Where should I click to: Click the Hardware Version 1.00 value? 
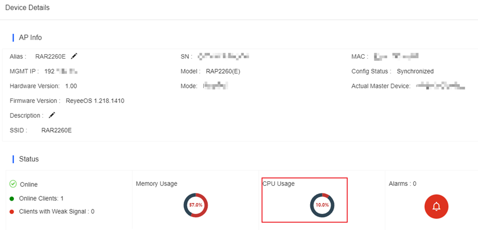[x=71, y=86]
